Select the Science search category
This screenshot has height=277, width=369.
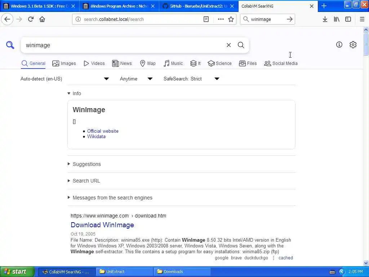[219, 63]
